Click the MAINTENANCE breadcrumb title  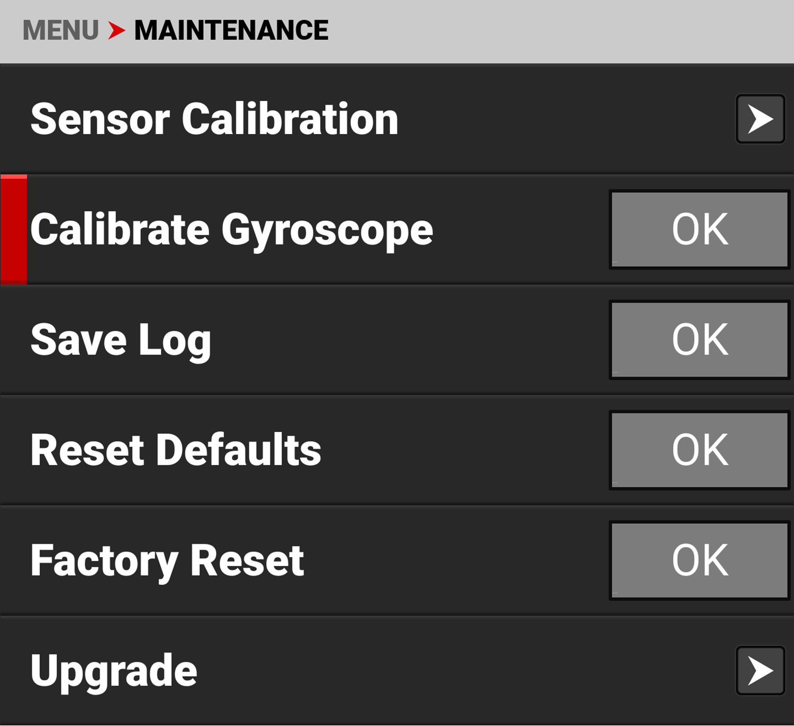[231, 30]
